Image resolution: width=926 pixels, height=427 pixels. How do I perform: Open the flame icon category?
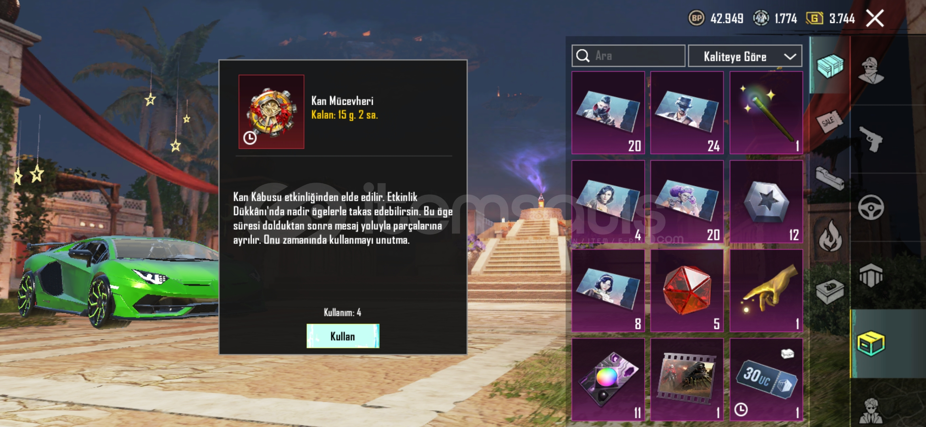click(x=830, y=236)
